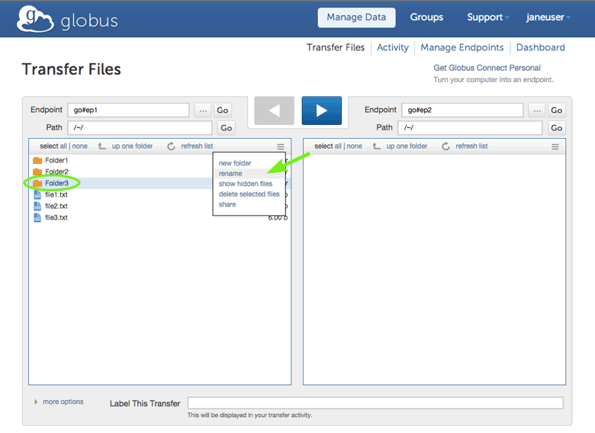Click the left Path input field
Screen dimensions: 595x433
click(x=140, y=128)
